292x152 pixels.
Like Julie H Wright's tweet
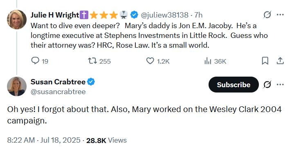tap(158, 61)
